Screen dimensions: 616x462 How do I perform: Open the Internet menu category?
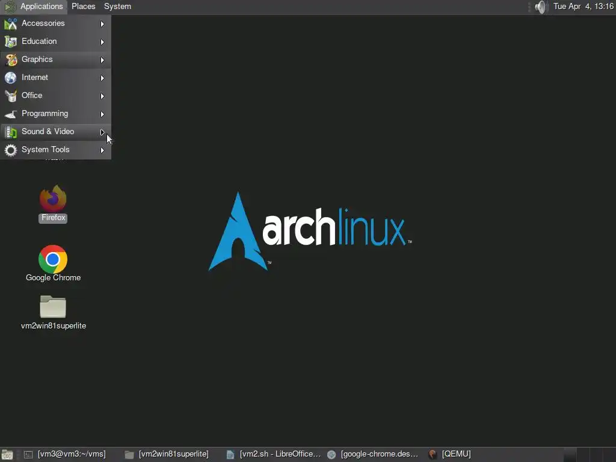coord(55,78)
